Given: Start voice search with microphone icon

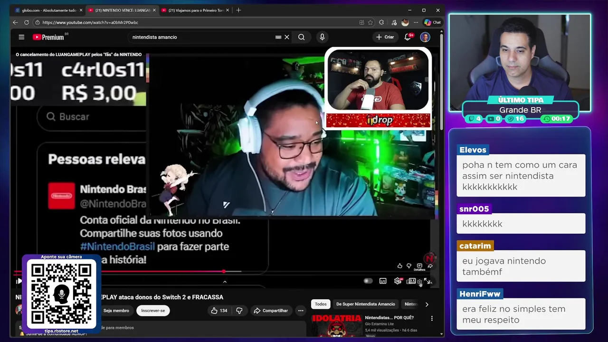Looking at the screenshot, I should coord(322,37).
